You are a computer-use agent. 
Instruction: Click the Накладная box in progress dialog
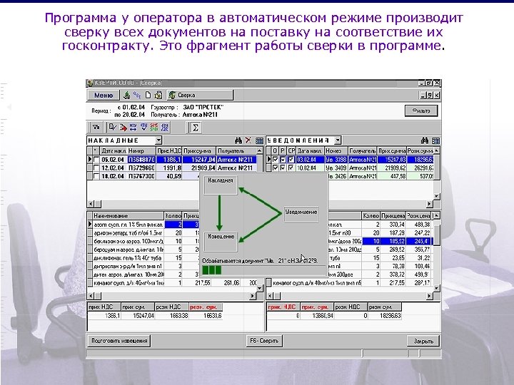click(x=221, y=185)
